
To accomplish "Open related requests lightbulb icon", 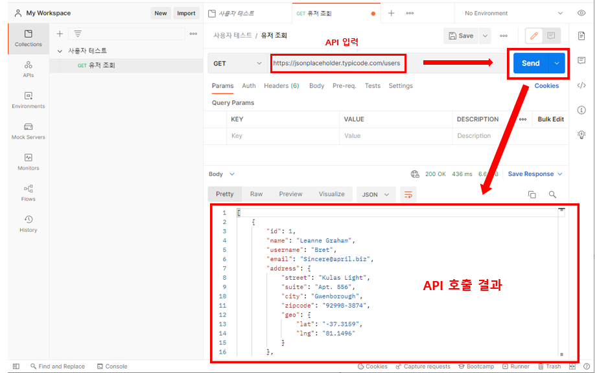I will (581, 135).
